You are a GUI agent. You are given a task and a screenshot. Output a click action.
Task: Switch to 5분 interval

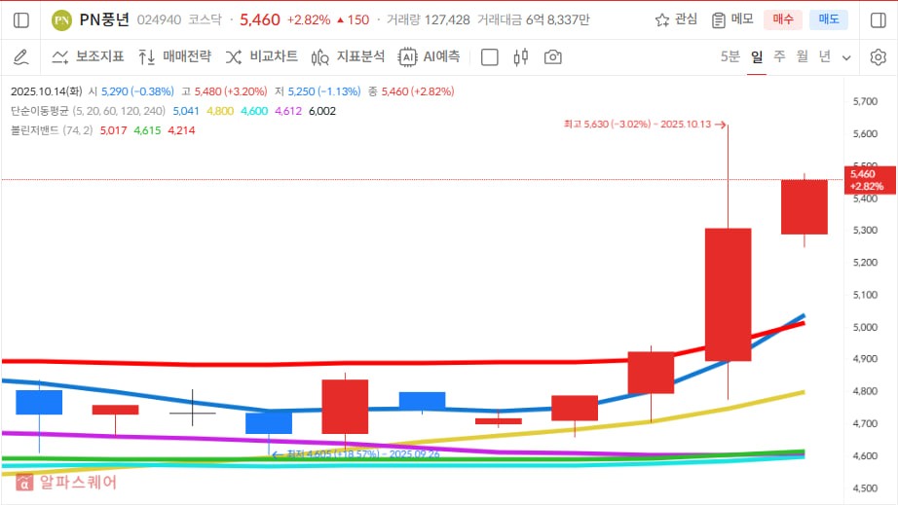(730, 56)
